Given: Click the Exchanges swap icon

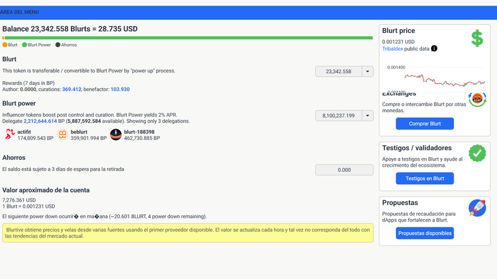Looking at the screenshot, I should click(476, 100).
